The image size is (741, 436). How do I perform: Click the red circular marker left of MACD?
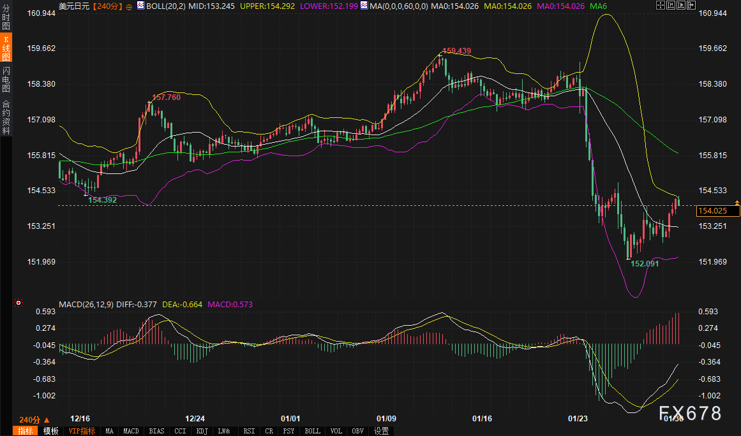click(x=19, y=303)
